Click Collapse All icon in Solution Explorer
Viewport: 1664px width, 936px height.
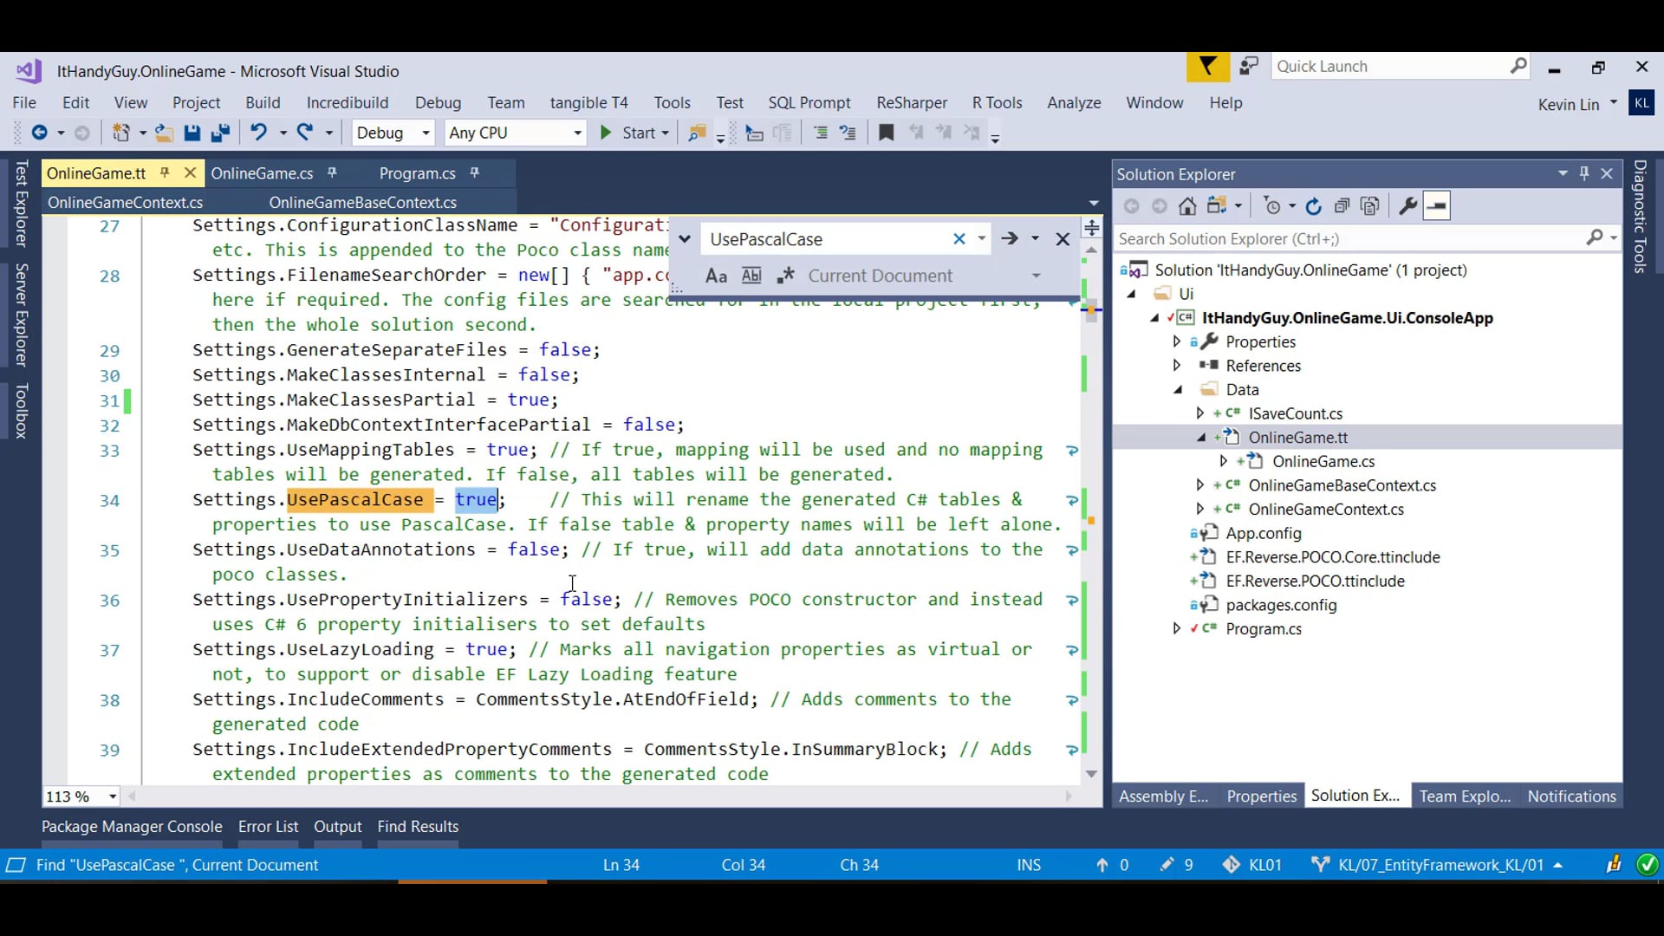pyautogui.click(x=1342, y=206)
